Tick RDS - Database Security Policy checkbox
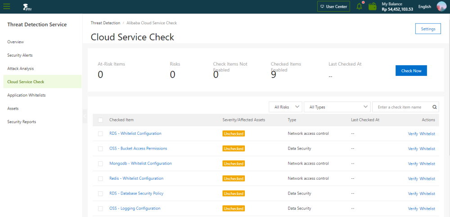This screenshot has width=450, height=217. click(100, 194)
